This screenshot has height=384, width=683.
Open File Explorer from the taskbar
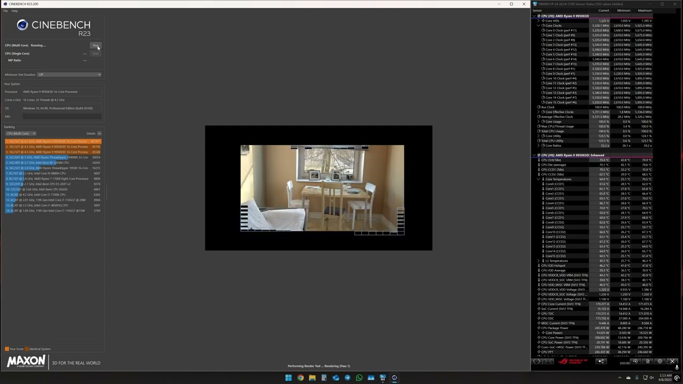point(312,378)
